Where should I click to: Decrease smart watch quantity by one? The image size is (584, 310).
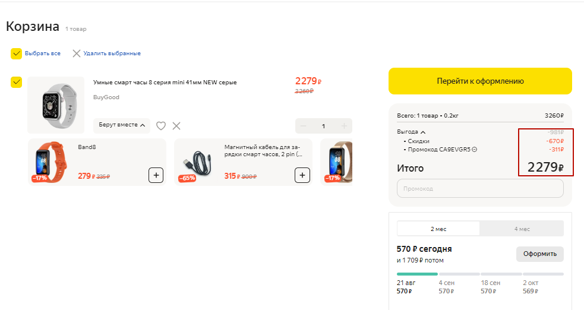pos(304,126)
